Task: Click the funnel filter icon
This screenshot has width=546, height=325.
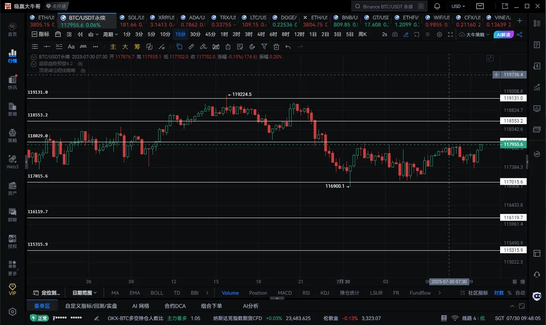Action: tap(264, 47)
